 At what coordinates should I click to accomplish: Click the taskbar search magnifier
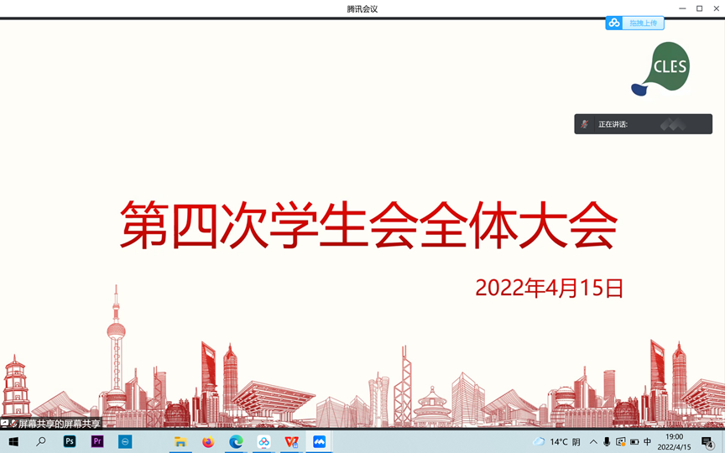41,441
